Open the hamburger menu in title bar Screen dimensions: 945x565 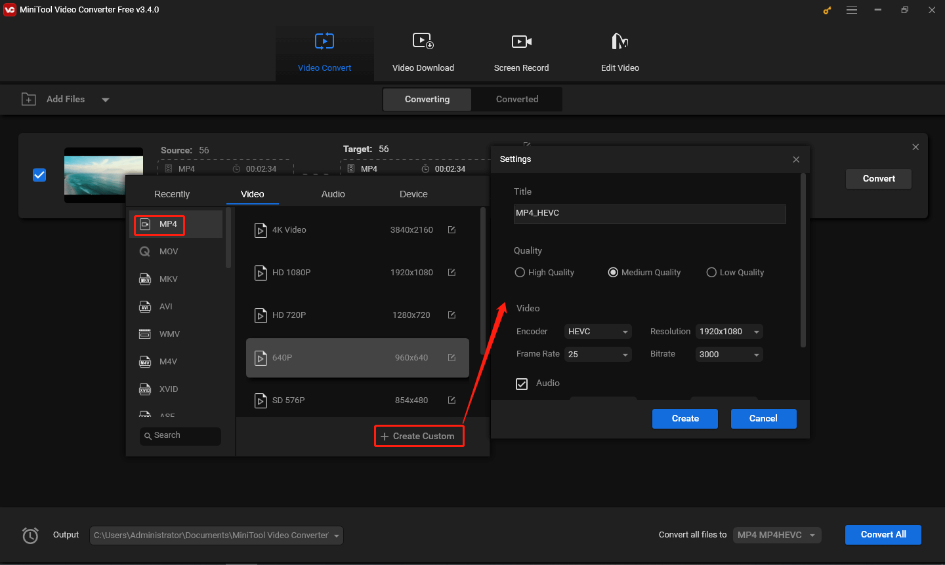pos(852,10)
